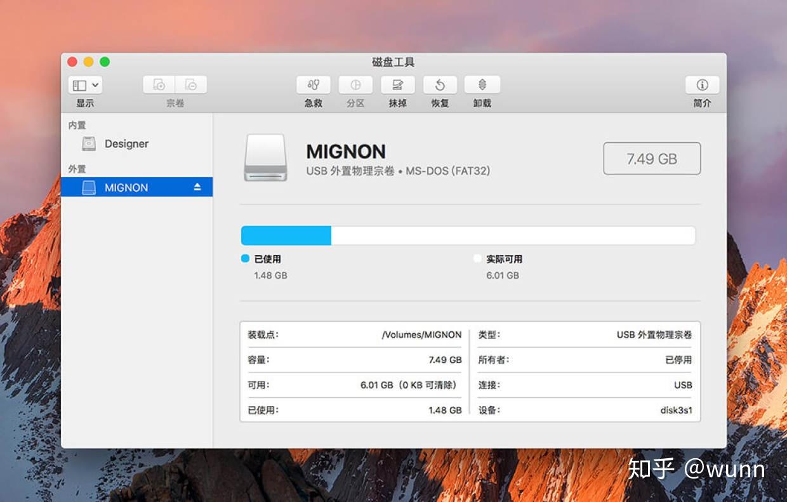The image size is (787, 502).
Task: Click the /Volumes/MIGNON mount point text
Action: tap(423, 334)
